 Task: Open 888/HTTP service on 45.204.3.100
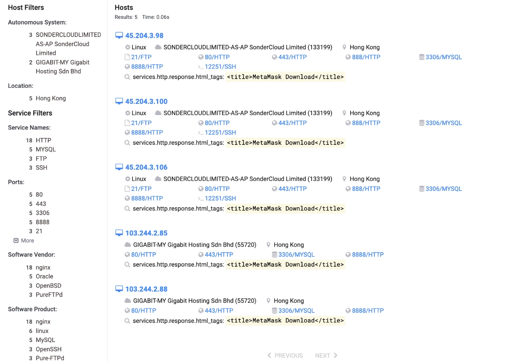point(366,123)
